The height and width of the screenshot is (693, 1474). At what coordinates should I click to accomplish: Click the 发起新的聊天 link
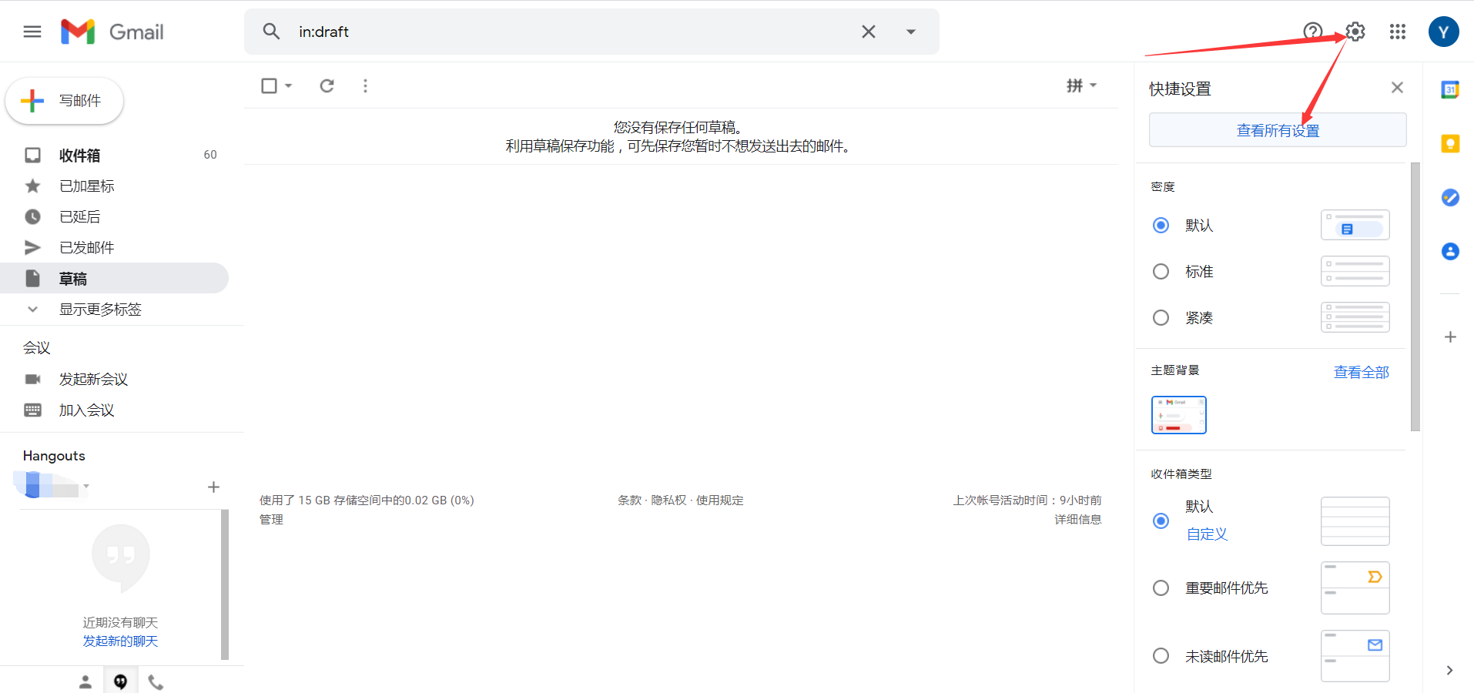tap(120, 641)
